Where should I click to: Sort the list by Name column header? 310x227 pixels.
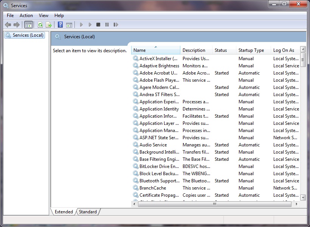pyautogui.click(x=155, y=50)
